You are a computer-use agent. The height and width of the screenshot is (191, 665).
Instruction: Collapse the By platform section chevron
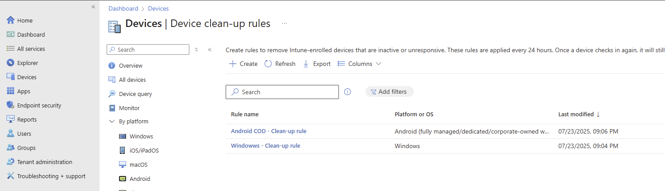click(x=111, y=121)
